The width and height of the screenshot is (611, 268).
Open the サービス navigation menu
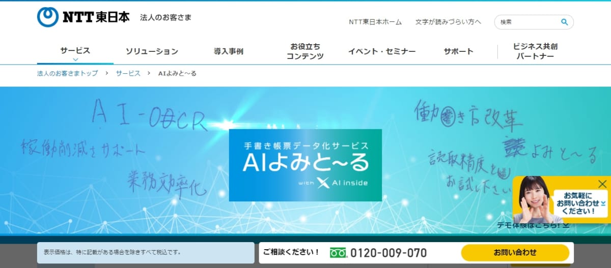(x=75, y=50)
